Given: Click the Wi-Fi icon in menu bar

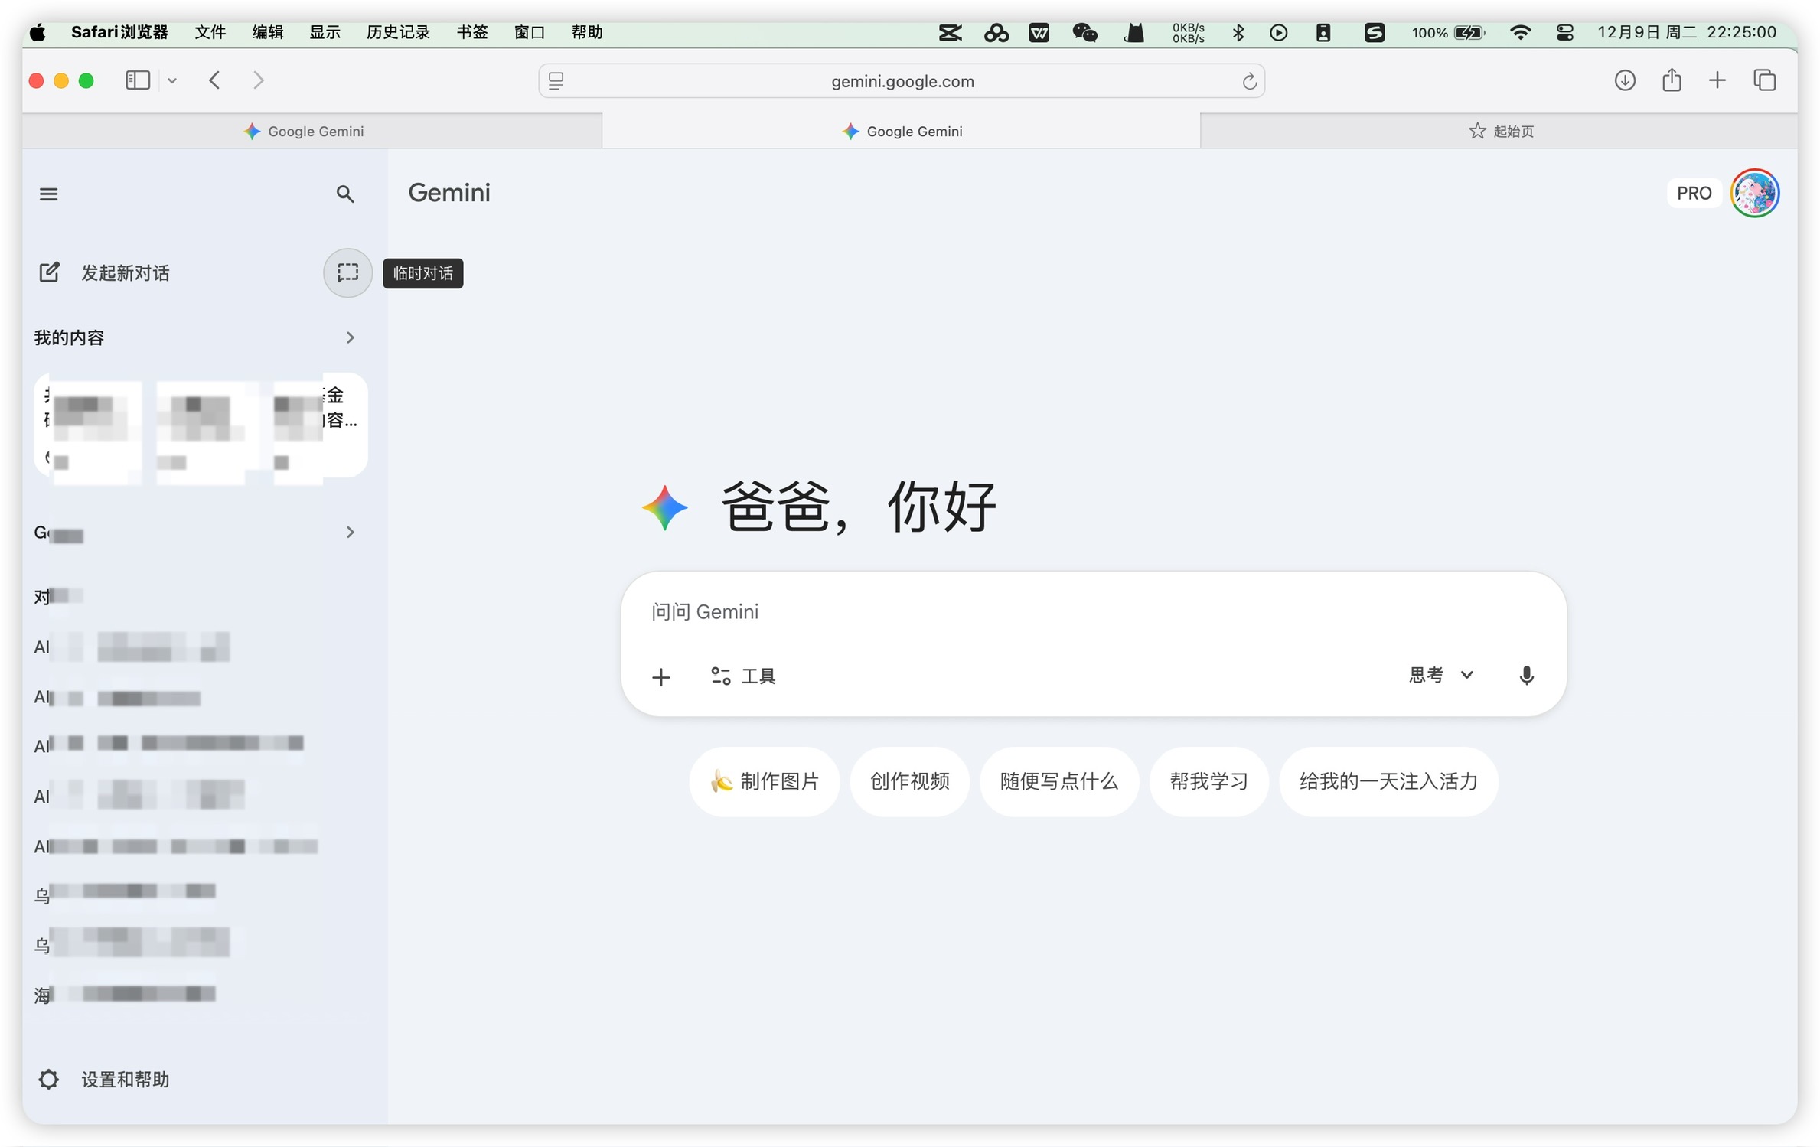Looking at the screenshot, I should click(1520, 32).
